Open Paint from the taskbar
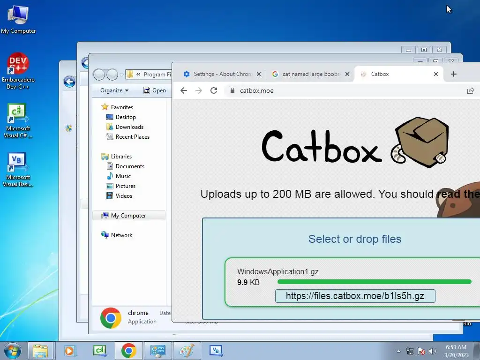 [187, 351]
